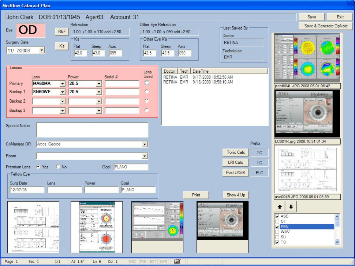This screenshot has width=355, height=266.
Task: Open the Toric Calc tool
Action: (x=235, y=152)
